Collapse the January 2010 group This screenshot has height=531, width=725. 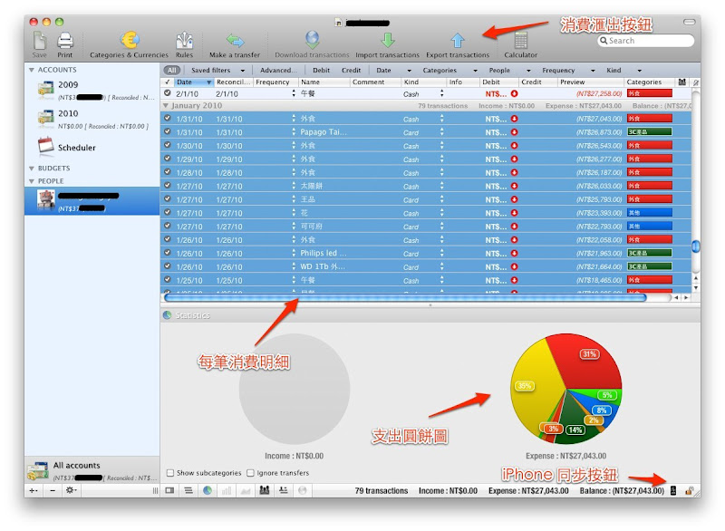tap(166, 105)
